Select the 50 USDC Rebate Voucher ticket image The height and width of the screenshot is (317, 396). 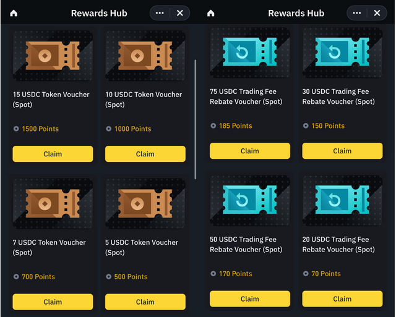click(250, 200)
